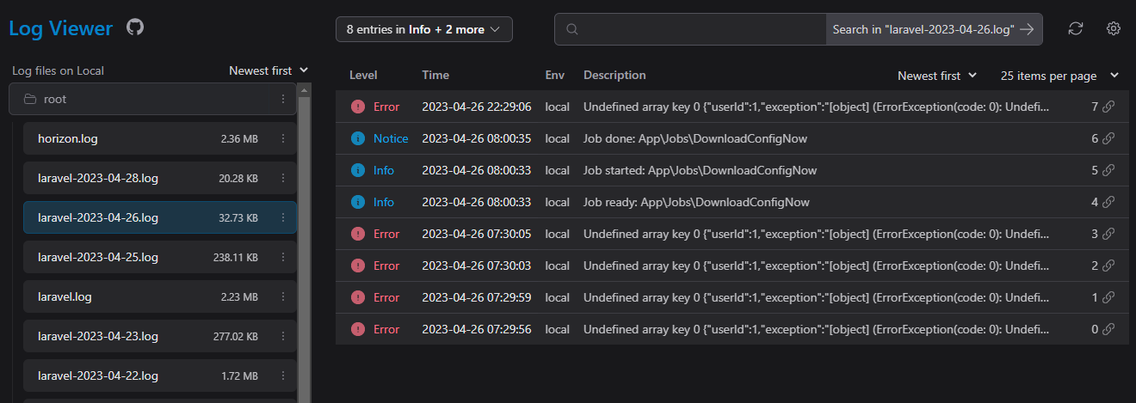Screen dimensions: 1136x403
Task: Click error icon on 22:29:06 entry
Action: 358,107
